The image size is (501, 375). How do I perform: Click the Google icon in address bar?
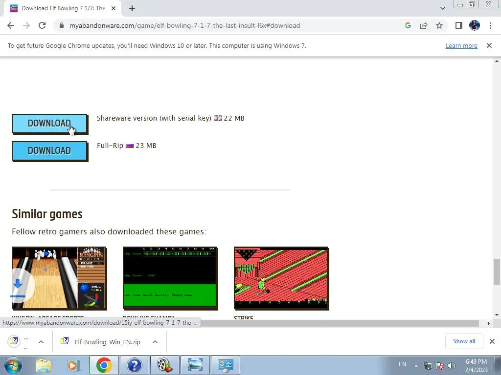[408, 25]
